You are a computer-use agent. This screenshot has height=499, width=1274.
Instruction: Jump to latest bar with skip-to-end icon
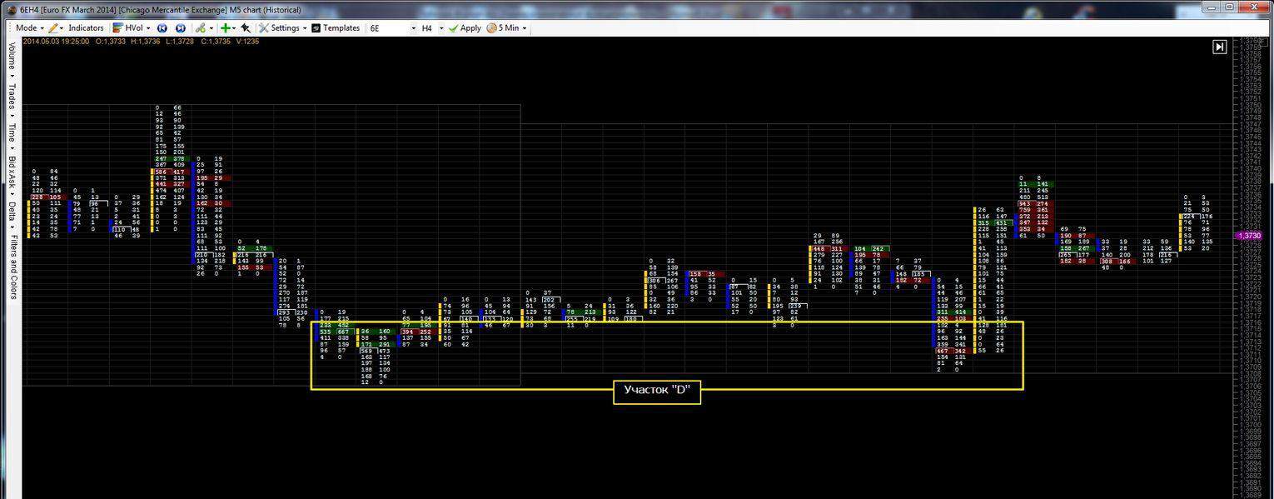click(x=1219, y=47)
